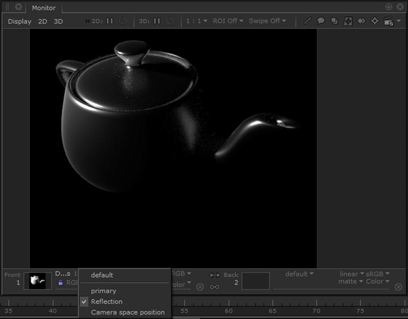Pause the 3D render updates
This screenshot has width=408, height=319.
(x=157, y=21)
